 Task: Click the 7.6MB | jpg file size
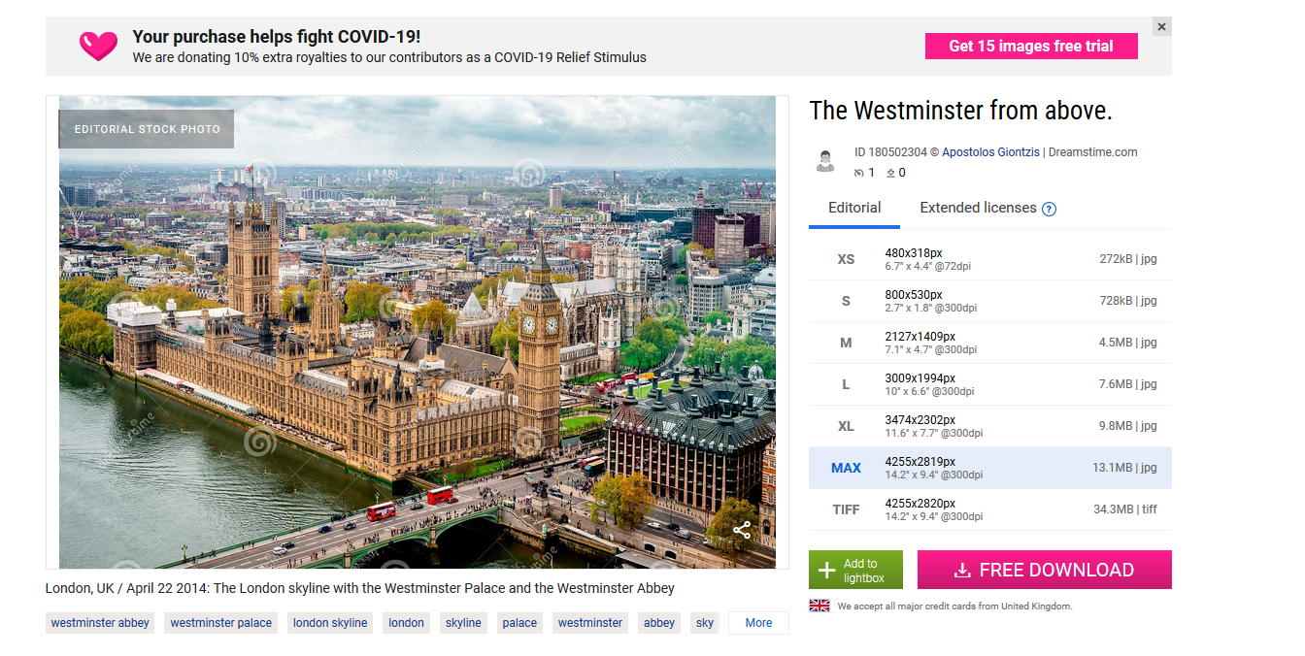coord(1127,384)
